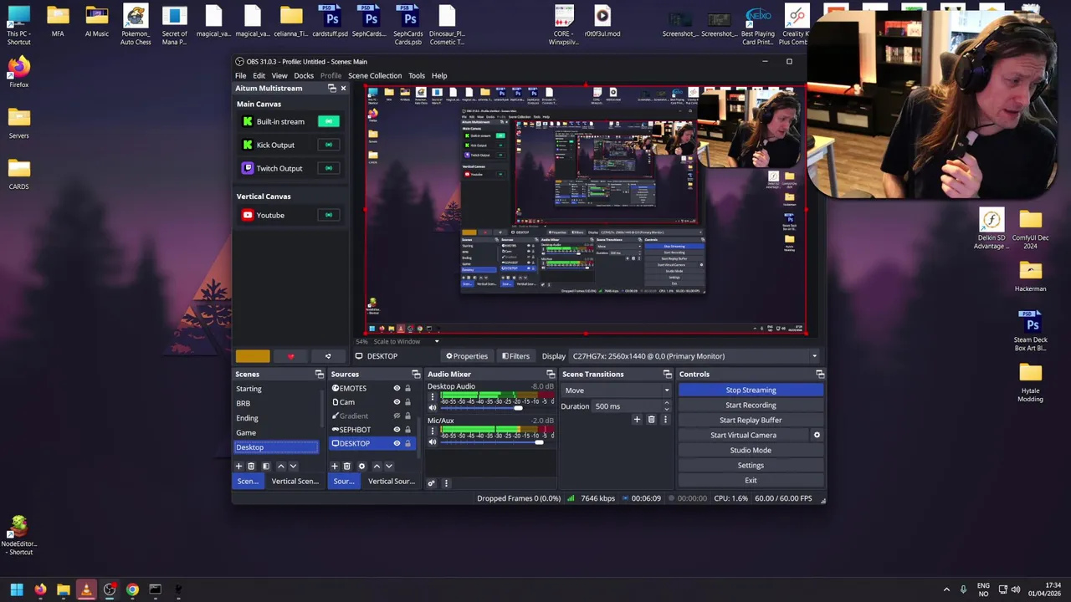
Task: Open source Filters button above docks
Action: pyautogui.click(x=515, y=356)
